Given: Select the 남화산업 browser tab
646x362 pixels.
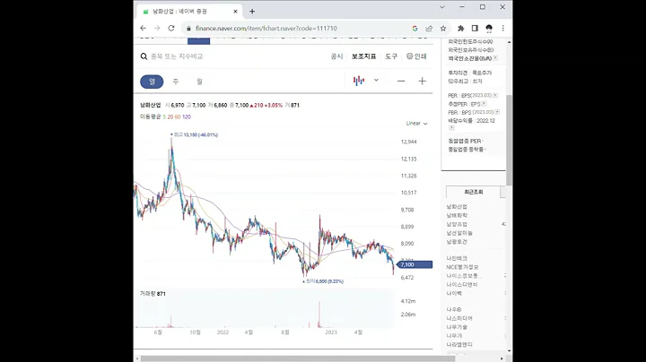Looking at the screenshot, I should click(x=189, y=12).
